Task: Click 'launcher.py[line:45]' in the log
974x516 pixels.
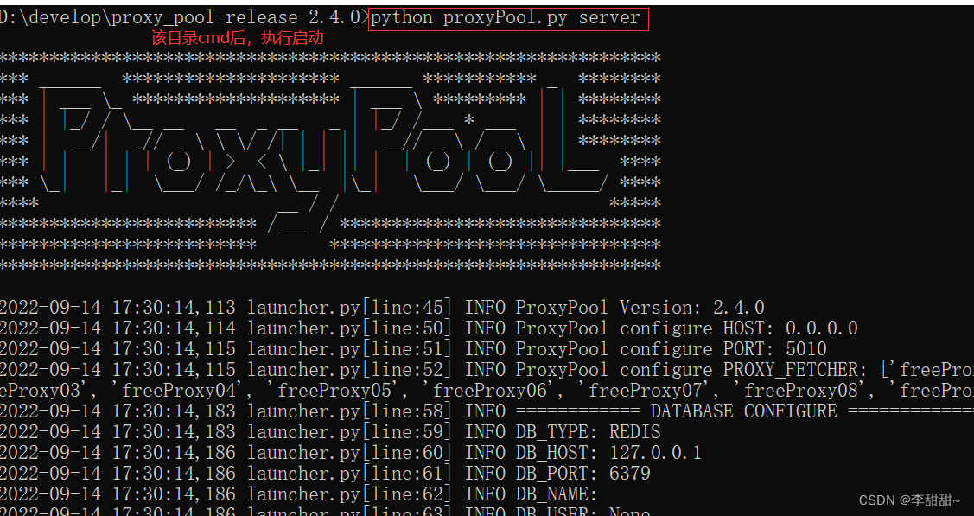Action: pos(350,308)
